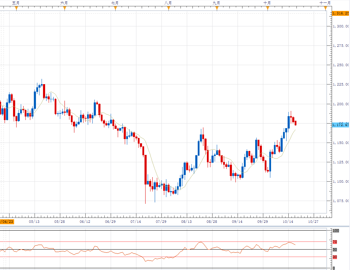
Task: Select the 八月 orange month marker
Action: (x=168, y=8)
